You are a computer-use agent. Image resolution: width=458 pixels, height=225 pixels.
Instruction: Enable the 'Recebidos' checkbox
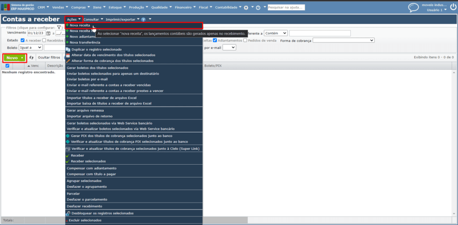click(44, 40)
